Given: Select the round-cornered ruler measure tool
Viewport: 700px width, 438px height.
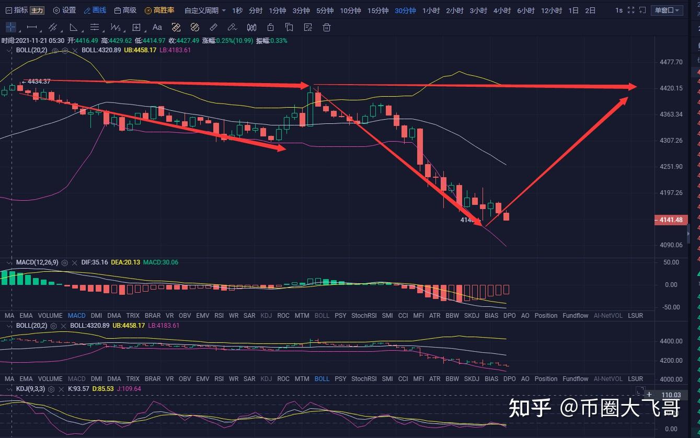Looking at the screenshot, I should (195, 27).
